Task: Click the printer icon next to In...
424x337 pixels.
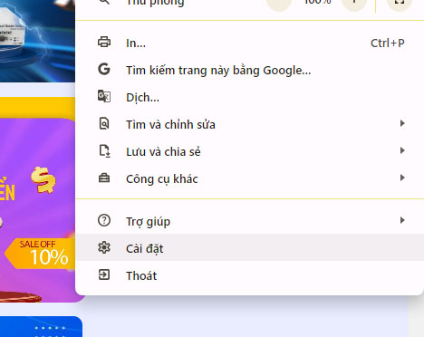Action: [x=104, y=42]
